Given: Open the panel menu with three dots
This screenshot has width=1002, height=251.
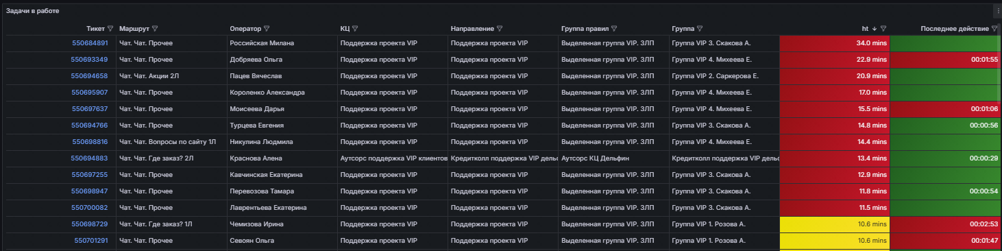Looking at the screenshot, I should click(x=997, y=11).
